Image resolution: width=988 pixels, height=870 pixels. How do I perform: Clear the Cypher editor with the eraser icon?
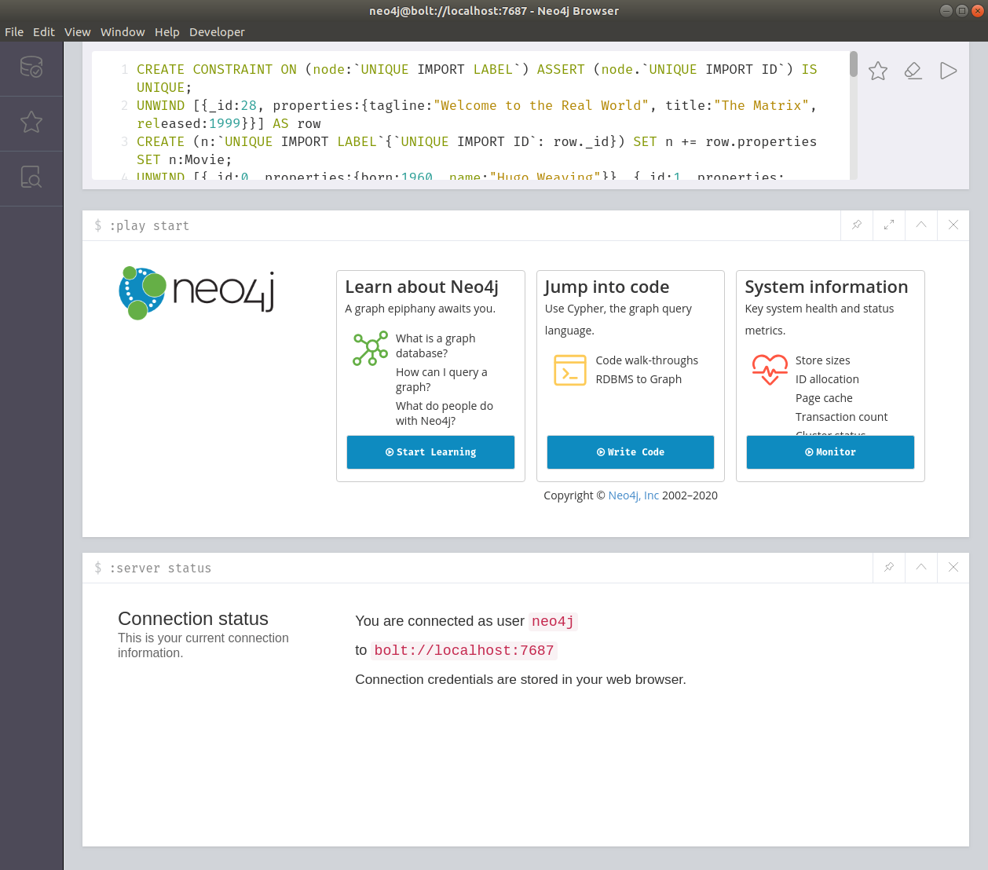click(x=913, y=70)
